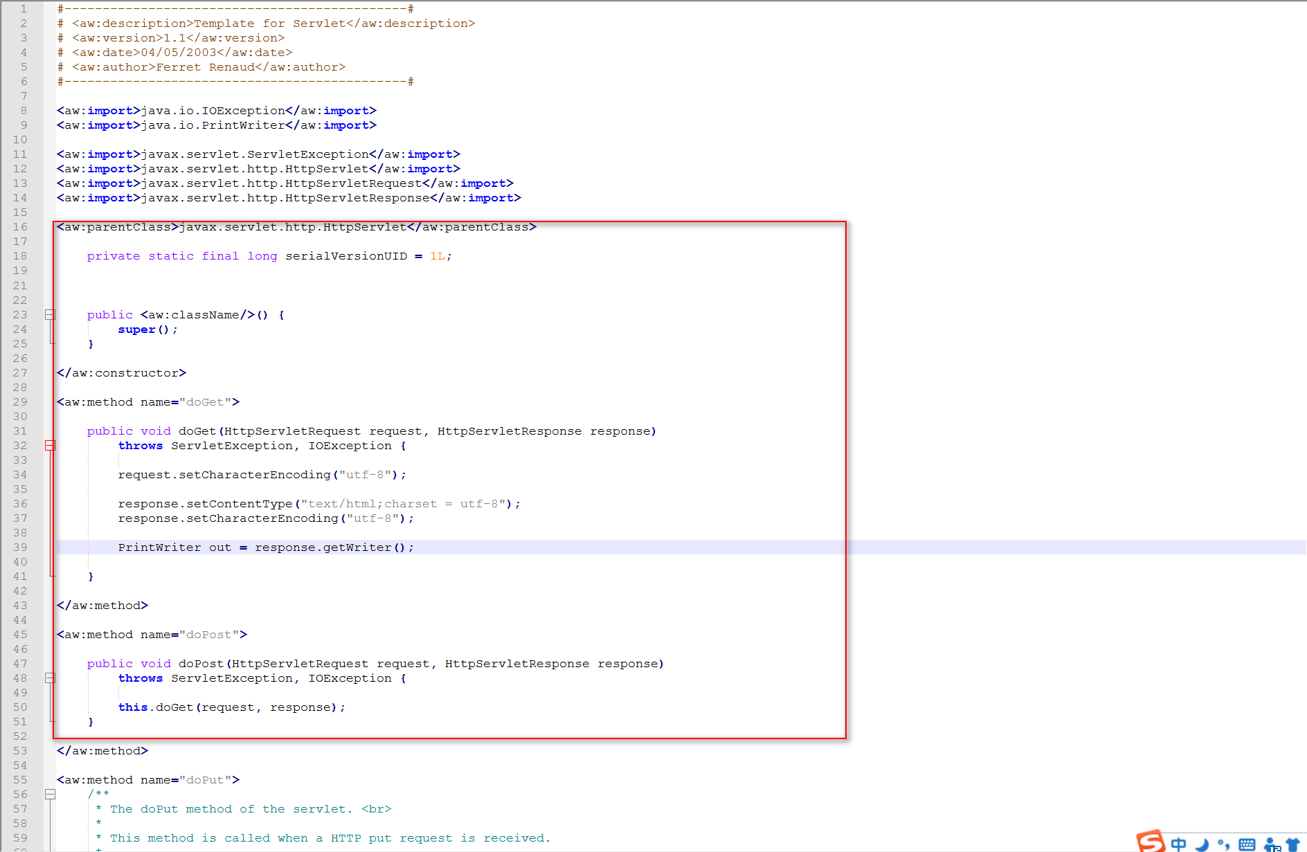1307x852 pixels.
Task: Click 'serialVersionUID' variable name
Action: pos(346,256)
